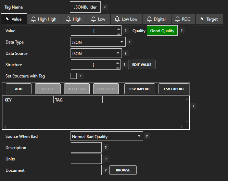Click help icon right of the Key/Tag table

pyautogui.click(x=193, y=106)
